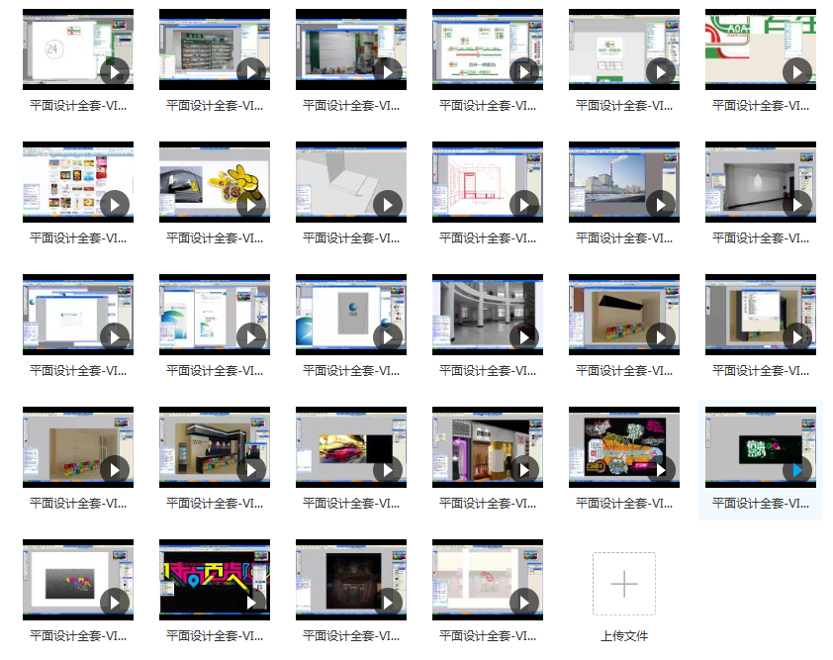Viewport: 833px width, 660px height.
Task: Hit play icon on red wireframe perspective video
Action: [x=524, y=204]
